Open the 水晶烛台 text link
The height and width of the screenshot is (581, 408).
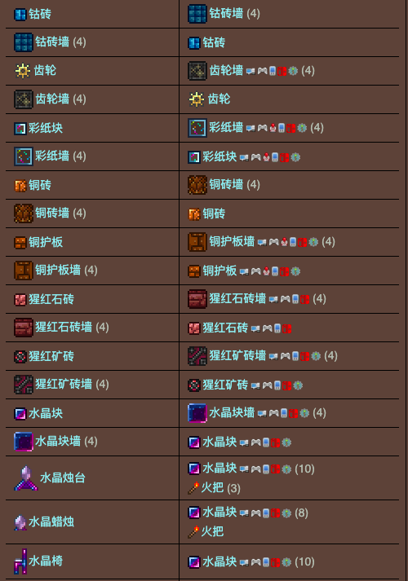(63, 478)
